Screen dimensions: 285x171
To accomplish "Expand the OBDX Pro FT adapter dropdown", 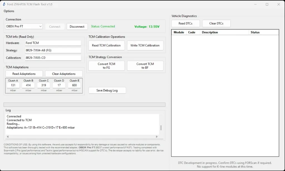I will (x=24, y=26).
